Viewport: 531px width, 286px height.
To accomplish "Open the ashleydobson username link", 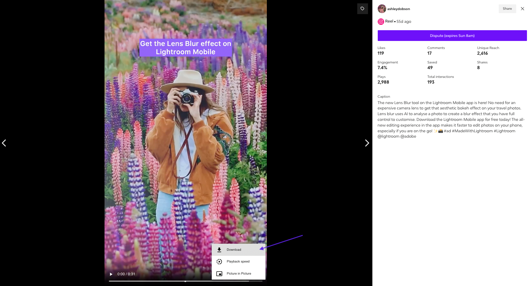I will pos(399,9).
